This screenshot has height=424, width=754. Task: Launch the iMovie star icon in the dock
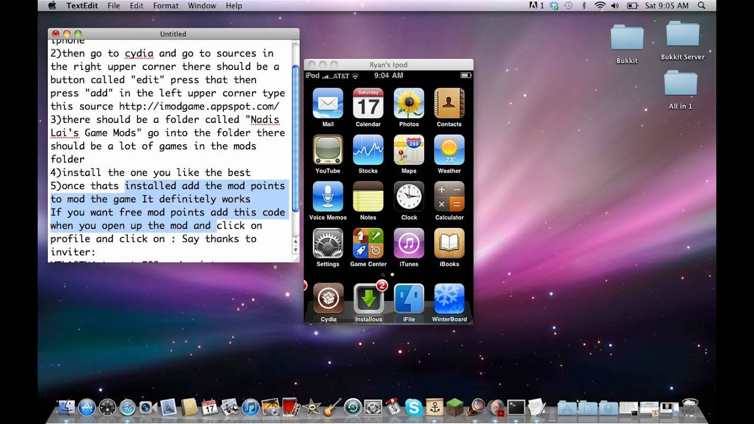[x=312, y=408]
